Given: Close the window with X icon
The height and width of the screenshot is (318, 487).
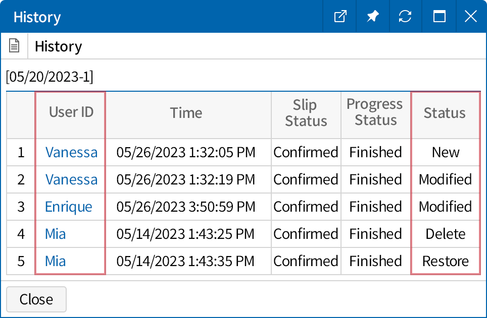Looking at the screenshot, I should point(470,17).
